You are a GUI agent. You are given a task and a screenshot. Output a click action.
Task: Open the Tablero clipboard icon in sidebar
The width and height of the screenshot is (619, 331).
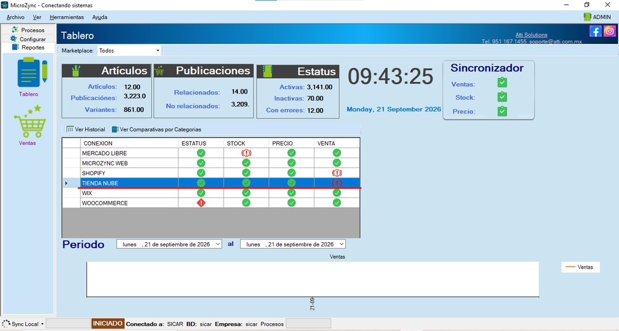33,72
